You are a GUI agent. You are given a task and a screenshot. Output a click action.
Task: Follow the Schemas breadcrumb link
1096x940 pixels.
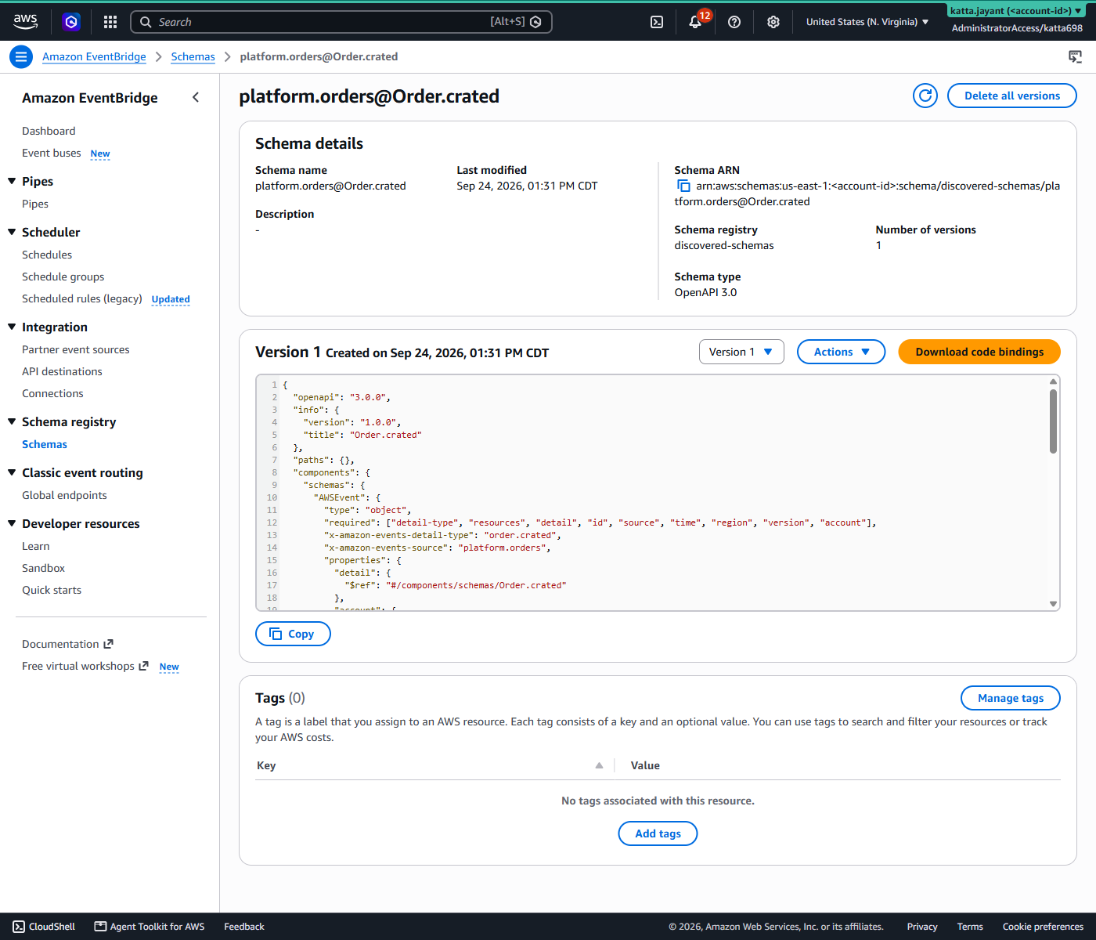pyautogui.click(x=193, y=56)
